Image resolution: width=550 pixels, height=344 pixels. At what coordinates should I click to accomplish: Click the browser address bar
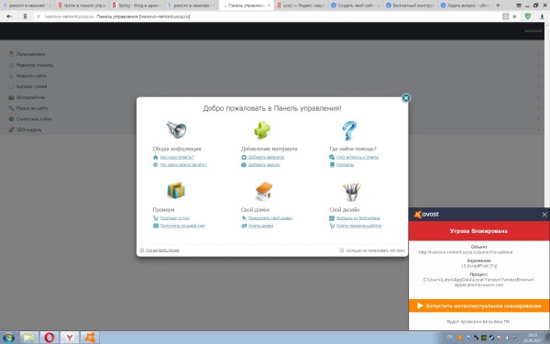click(x=270, y=17)
